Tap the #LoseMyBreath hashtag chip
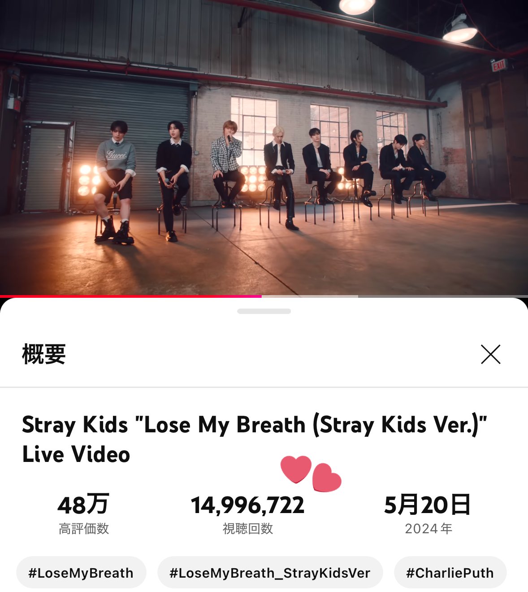Viewport: 528px width, 592px height. (81, 572)
